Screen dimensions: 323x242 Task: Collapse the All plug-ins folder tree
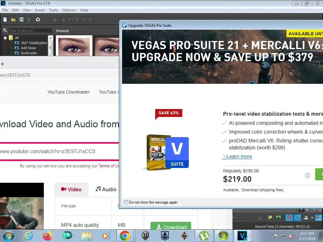(x=5, y=38)
